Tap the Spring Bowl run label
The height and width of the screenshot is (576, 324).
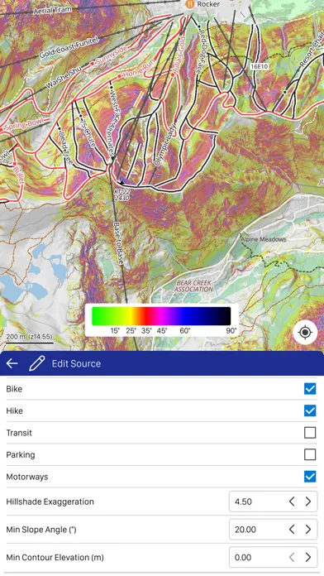pos(23,125)
